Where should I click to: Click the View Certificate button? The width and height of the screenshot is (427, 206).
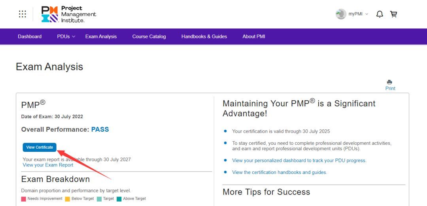click(40, 147)
